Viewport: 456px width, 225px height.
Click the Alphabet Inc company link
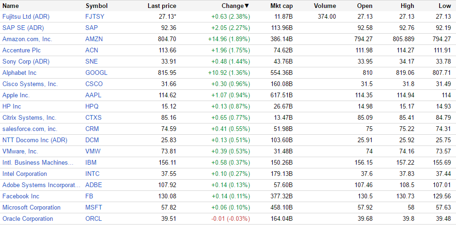coord(19,73)
